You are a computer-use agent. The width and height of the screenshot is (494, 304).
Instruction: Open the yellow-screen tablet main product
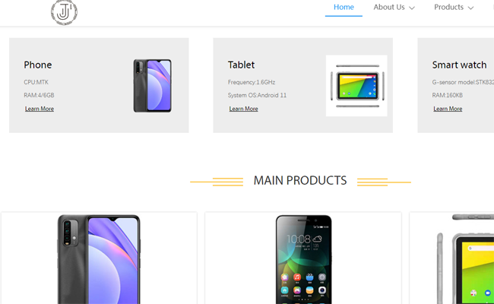(465, 259)
